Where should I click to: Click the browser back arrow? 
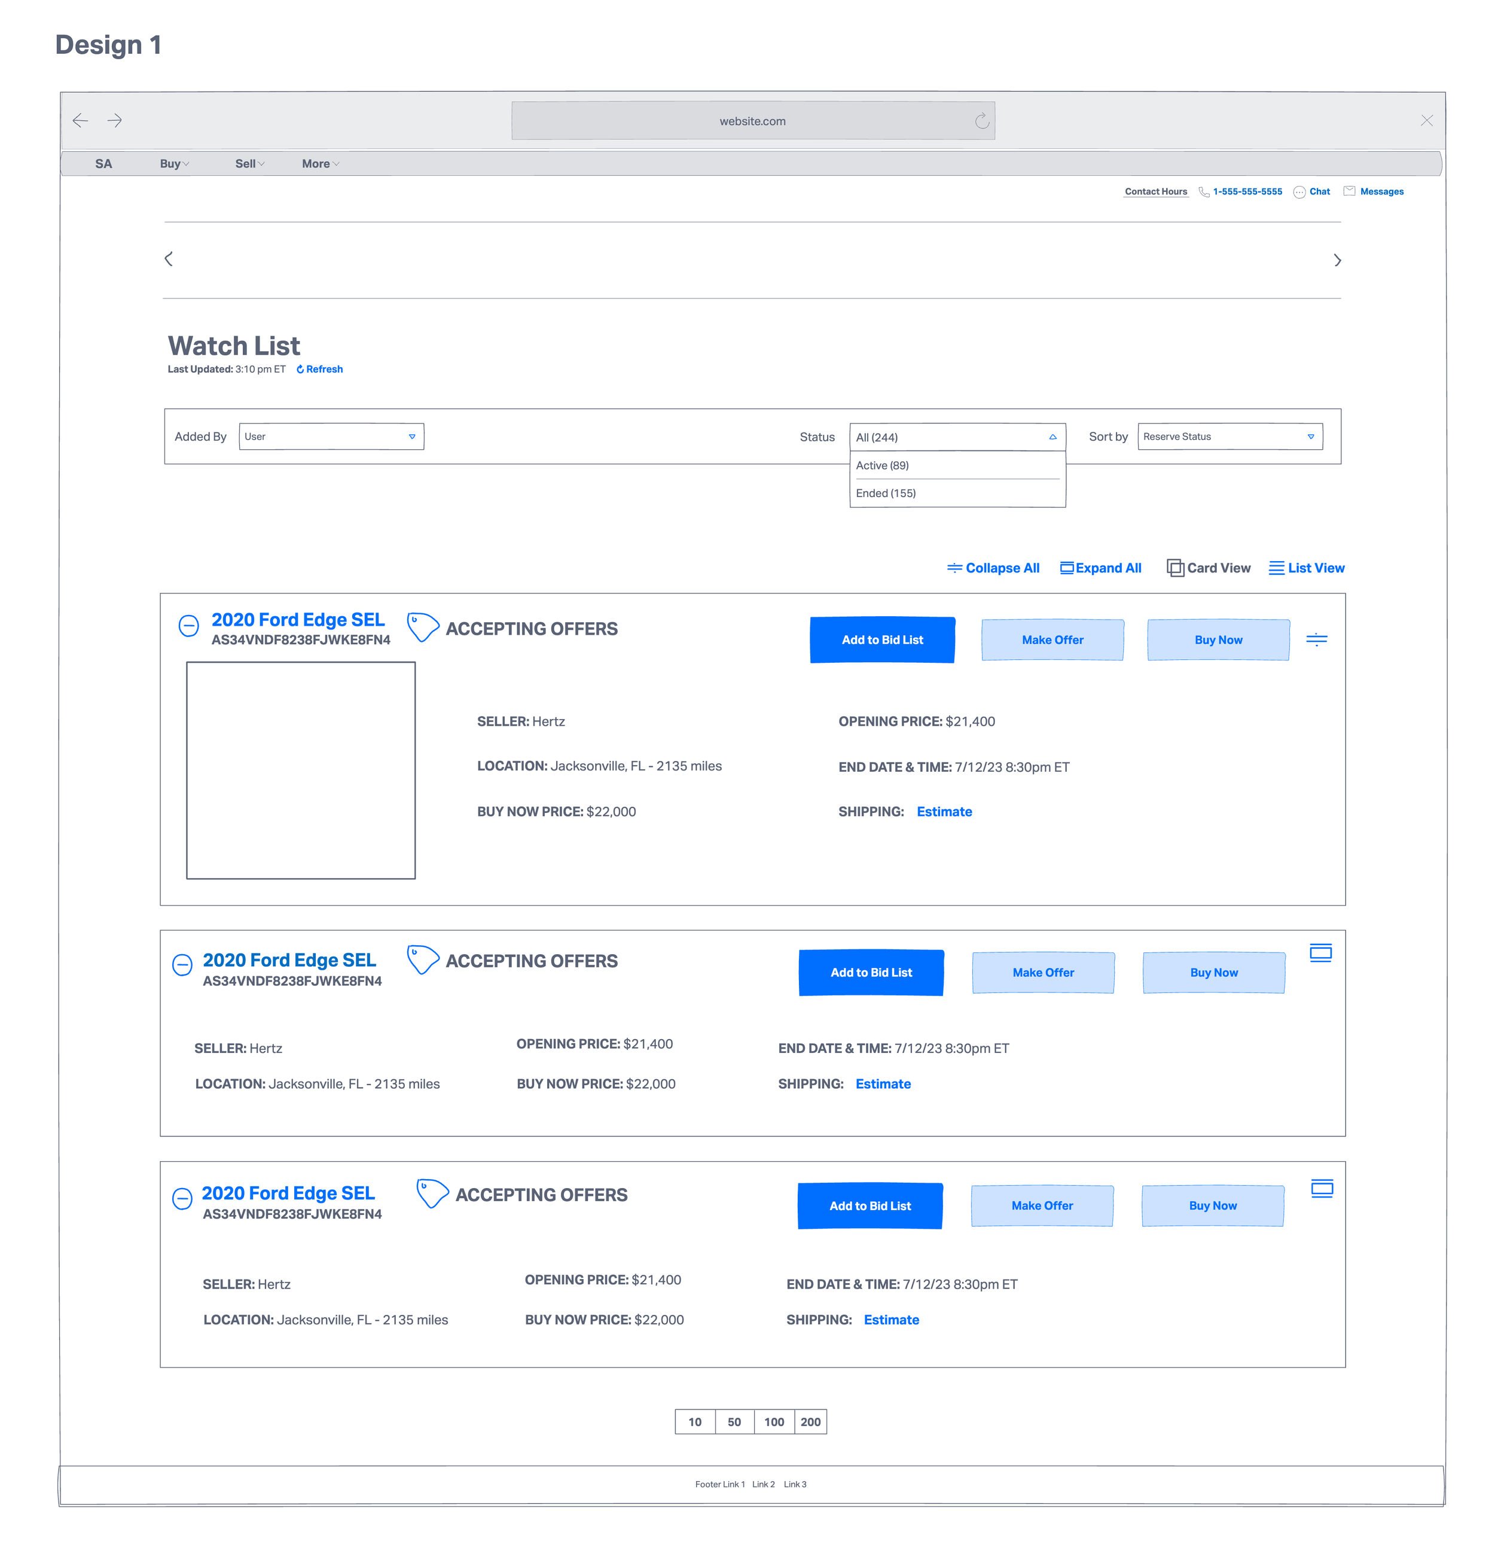click(80, 120)
